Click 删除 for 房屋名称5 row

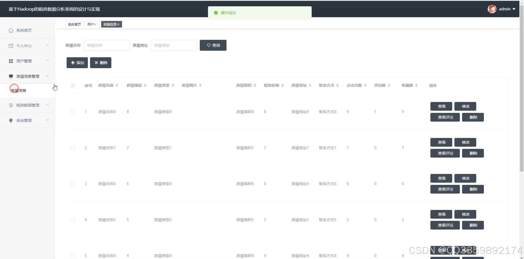tap(473, 225)
